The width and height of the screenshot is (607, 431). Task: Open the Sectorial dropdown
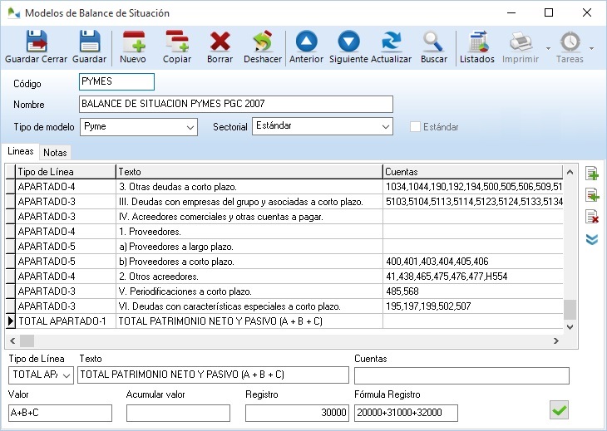386,127
